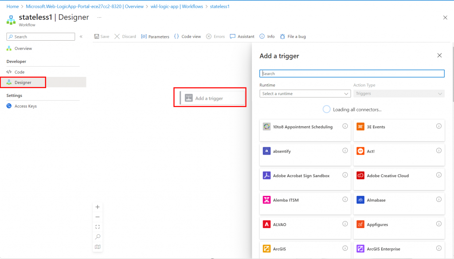Click the stateless1 breadcrumb link

pos(219,6)
